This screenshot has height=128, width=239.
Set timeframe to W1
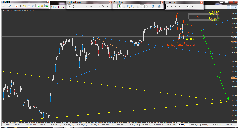tap(197, 7)
